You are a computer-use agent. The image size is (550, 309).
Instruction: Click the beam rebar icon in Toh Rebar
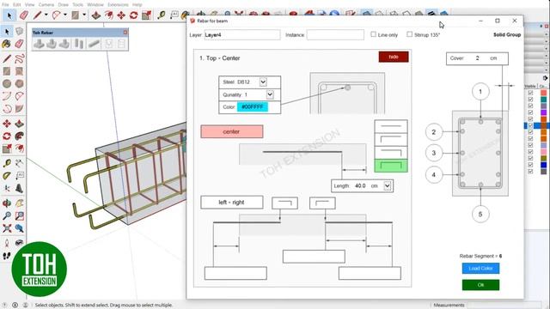[x=94, y=44]
